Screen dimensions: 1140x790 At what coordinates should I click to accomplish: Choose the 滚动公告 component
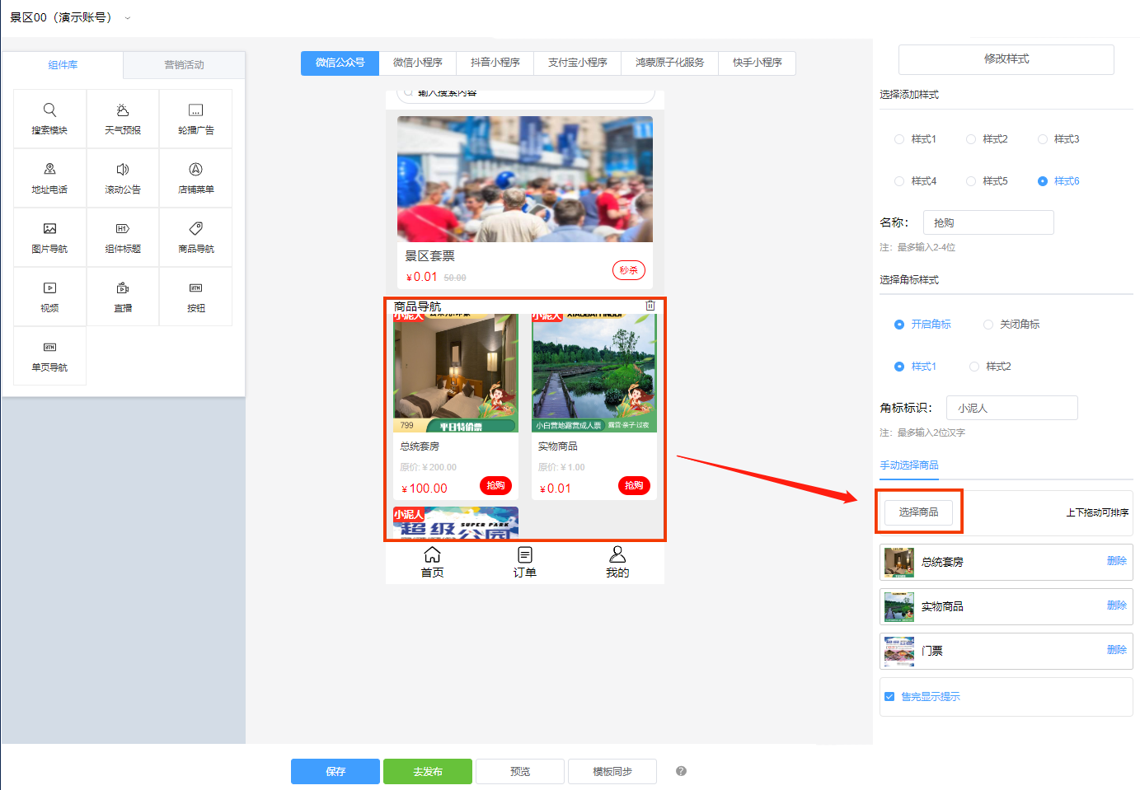tap(122, 177)
